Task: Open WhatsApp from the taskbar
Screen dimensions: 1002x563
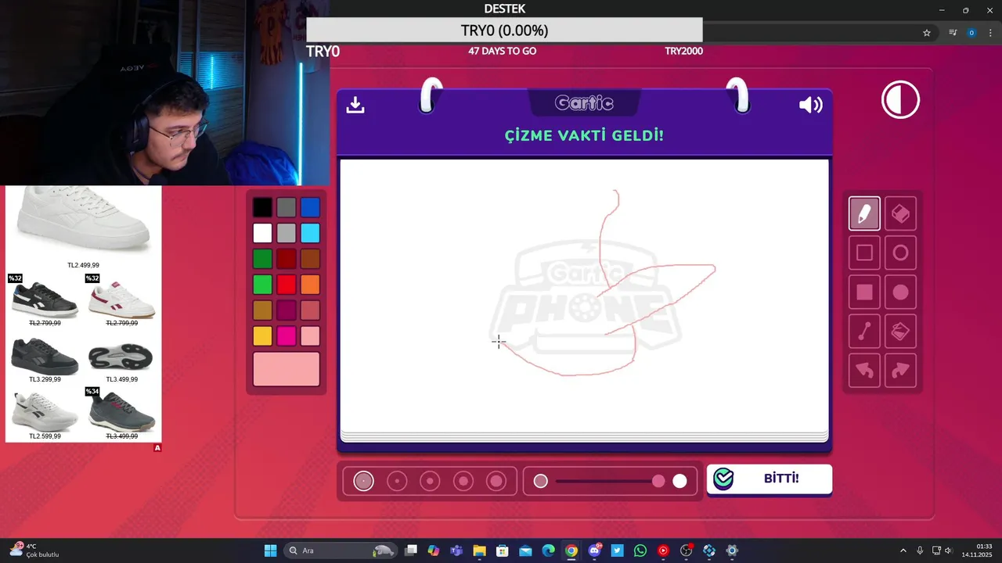Action: [x=640, y=550]
